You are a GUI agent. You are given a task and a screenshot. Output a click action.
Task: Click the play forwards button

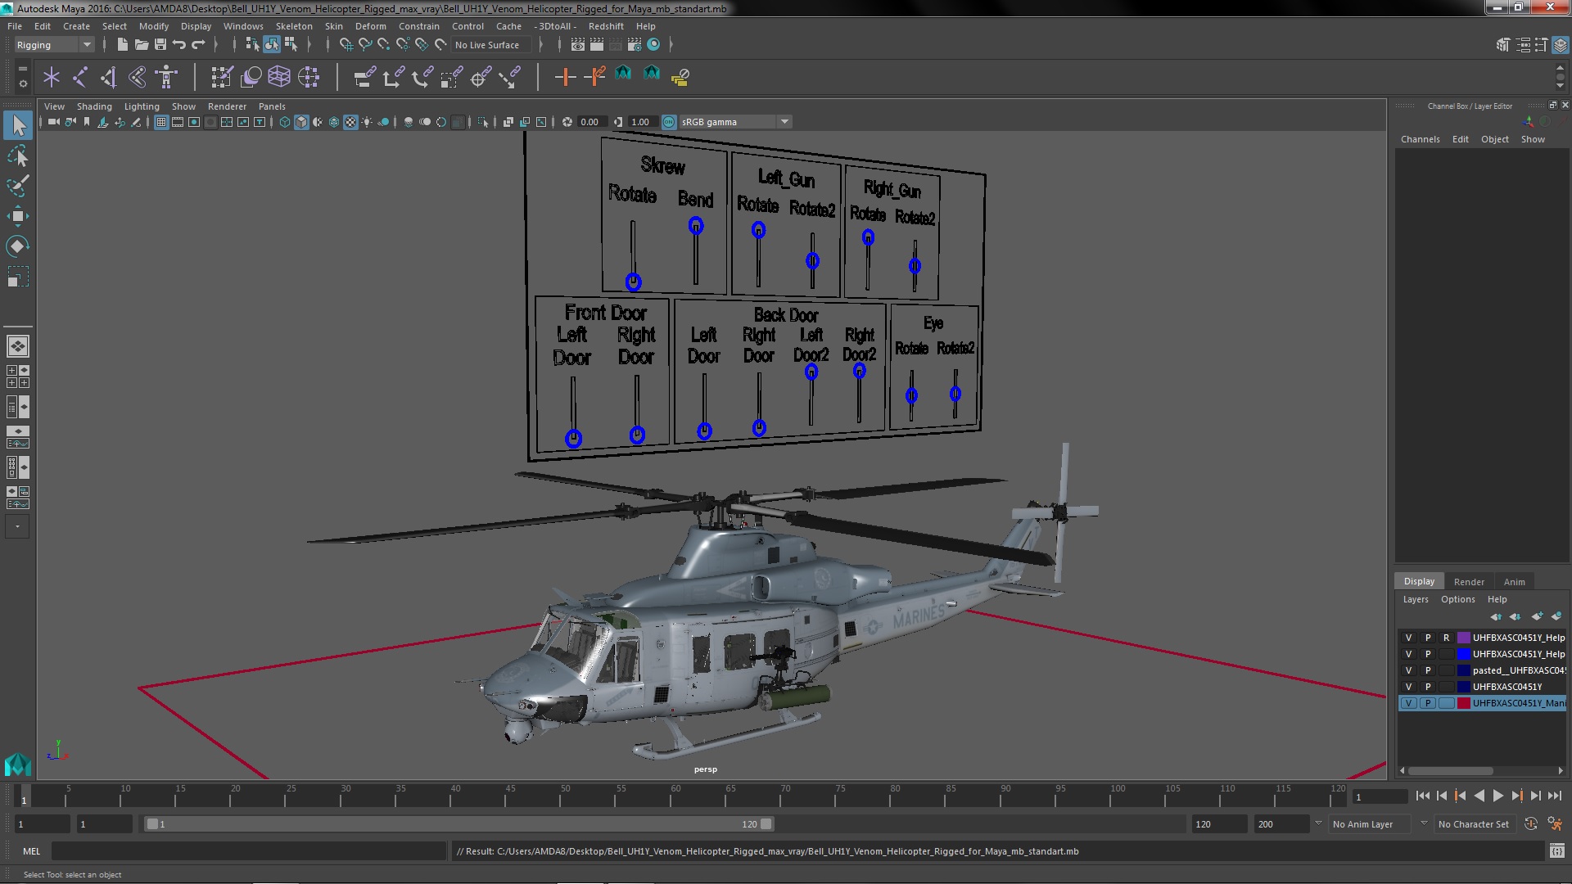tap(1497, 796)
